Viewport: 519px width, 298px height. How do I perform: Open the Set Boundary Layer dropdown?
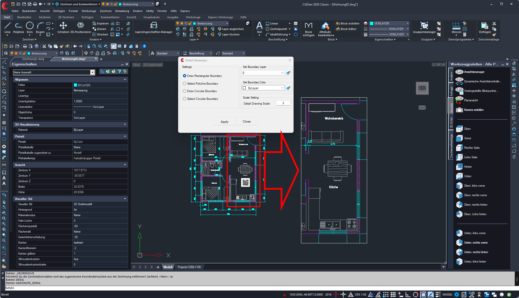coord(282,73)
